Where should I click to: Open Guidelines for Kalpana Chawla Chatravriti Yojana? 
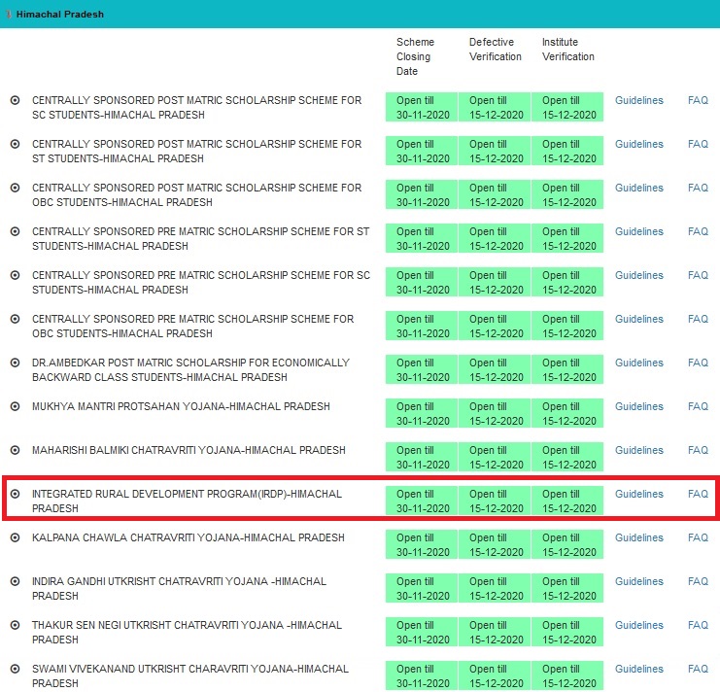pyautogui.click(x=638, y=537)
